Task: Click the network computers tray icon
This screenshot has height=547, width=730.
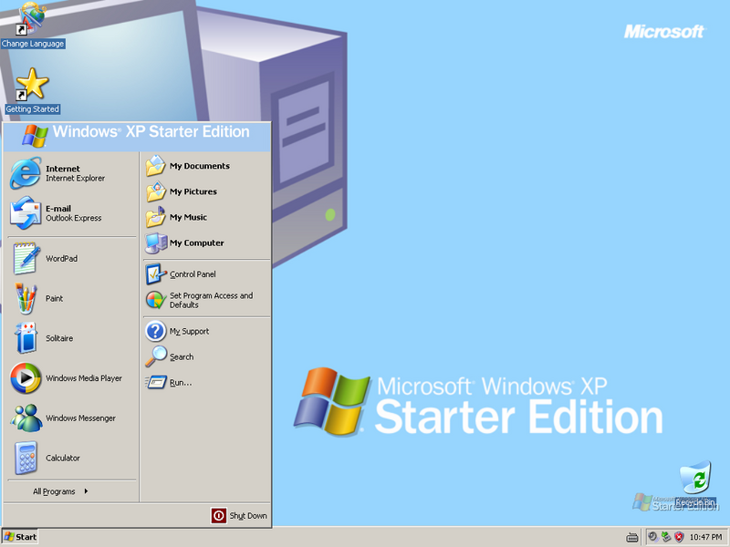Action: [x=666, y=537]
